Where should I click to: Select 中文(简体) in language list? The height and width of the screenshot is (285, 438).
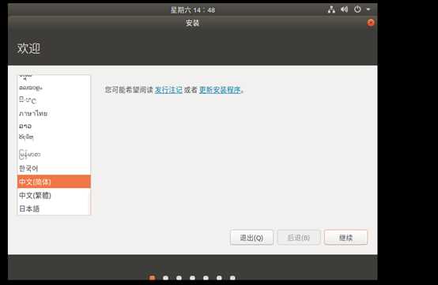coord(54,182)
